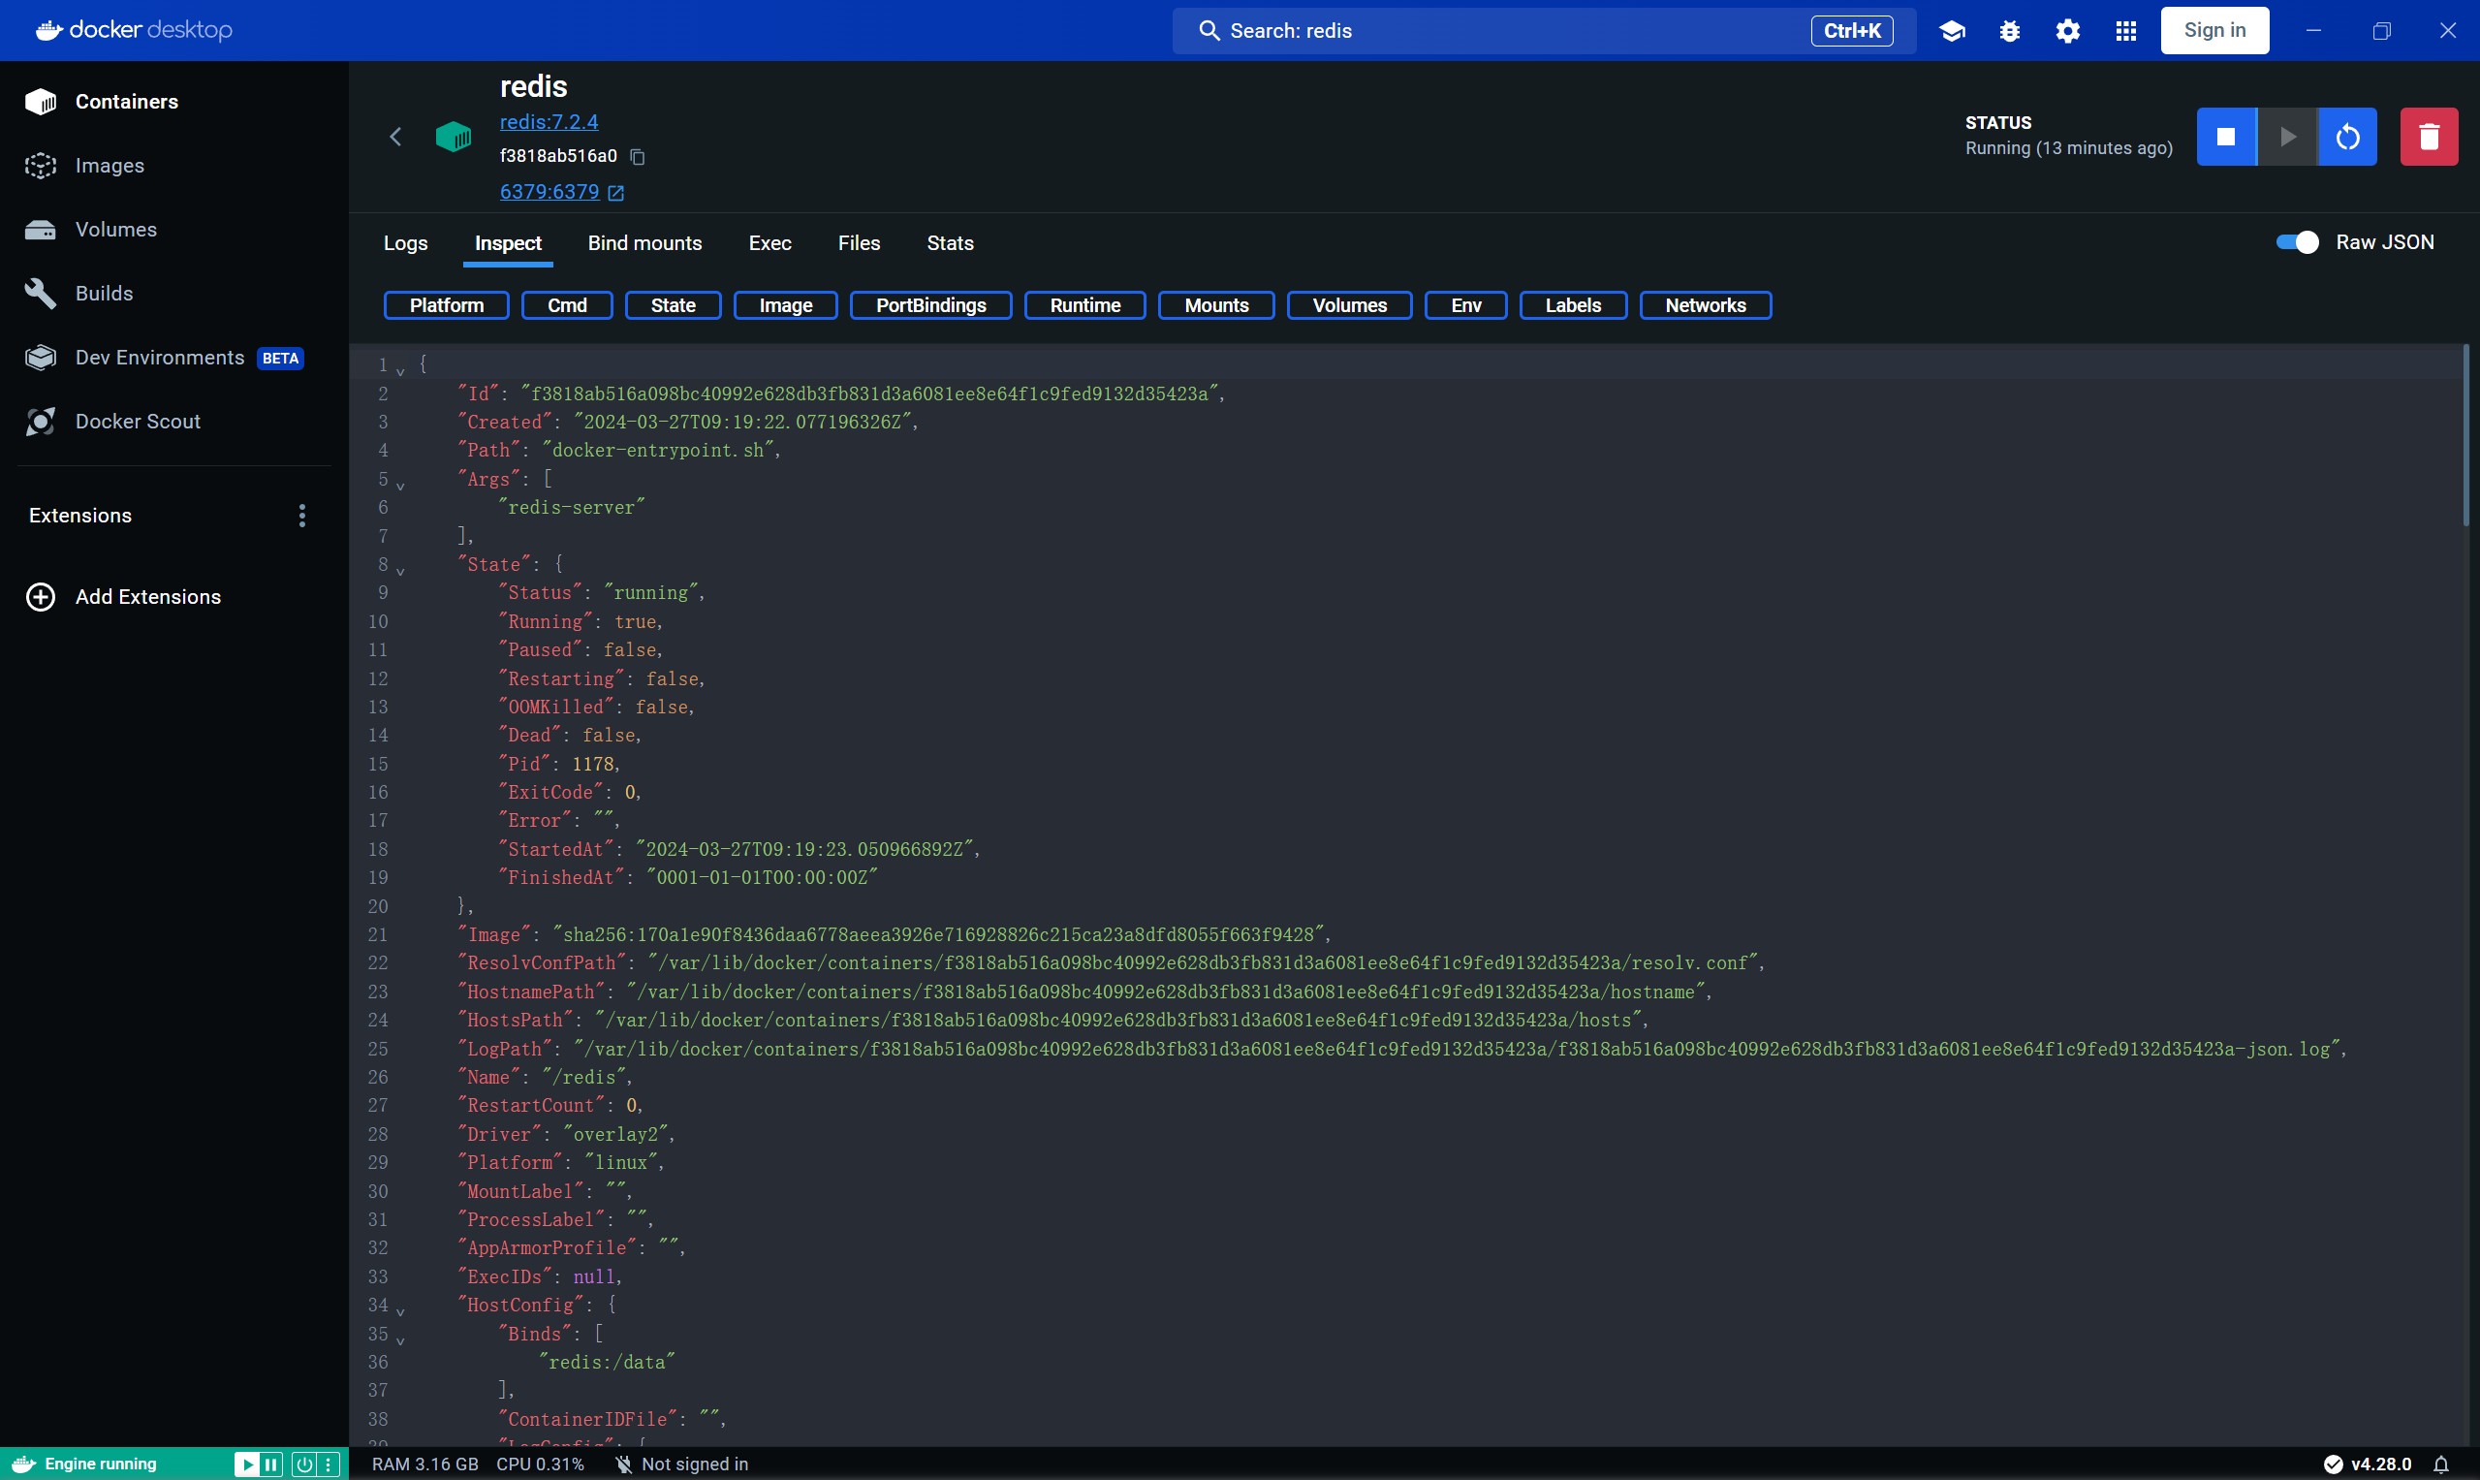
Task: Select the Inspect tab
Action: (x=508, y=243)
